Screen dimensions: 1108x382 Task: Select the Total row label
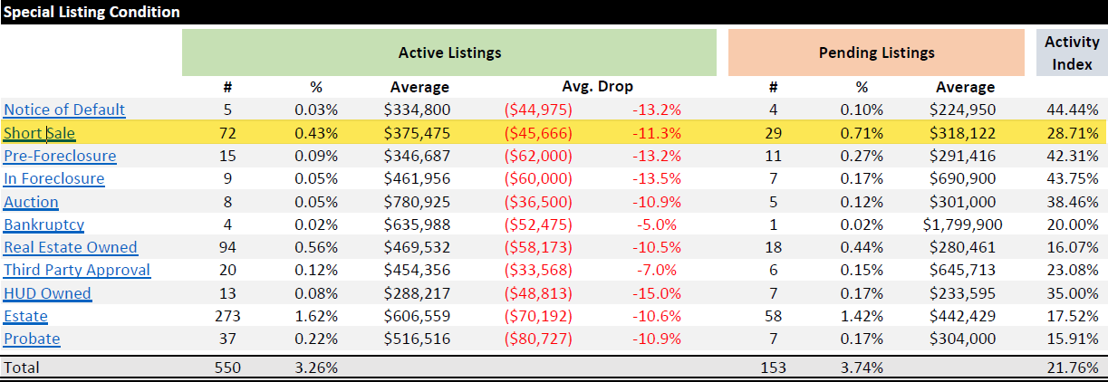pos(22,368)
